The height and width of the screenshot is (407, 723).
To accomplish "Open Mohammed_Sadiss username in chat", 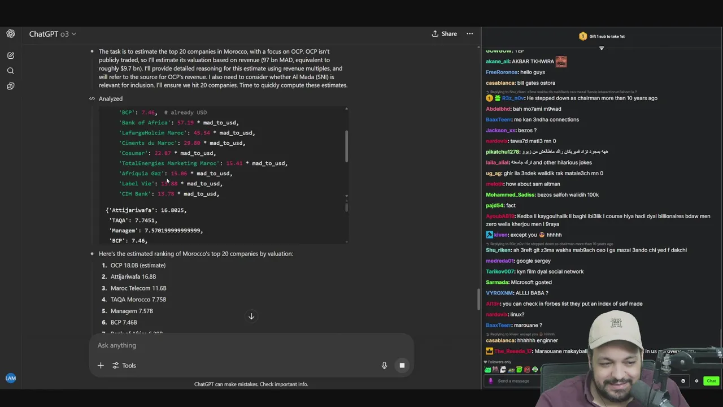I will (x=511, y=195).
